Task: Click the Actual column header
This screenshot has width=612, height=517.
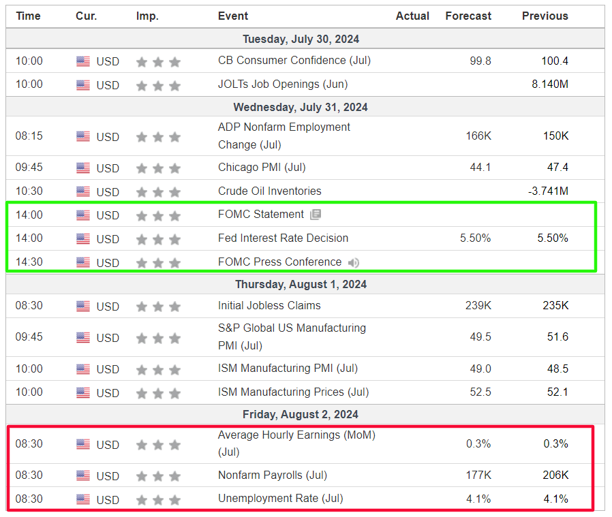Action: point(412,16)
